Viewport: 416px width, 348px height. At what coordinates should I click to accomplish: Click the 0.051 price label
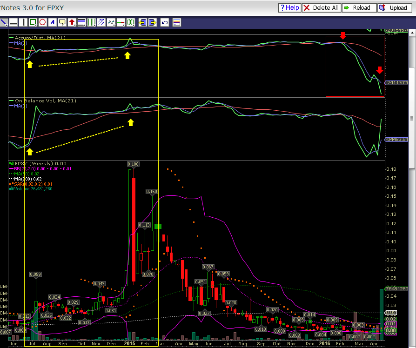(201, 282)
